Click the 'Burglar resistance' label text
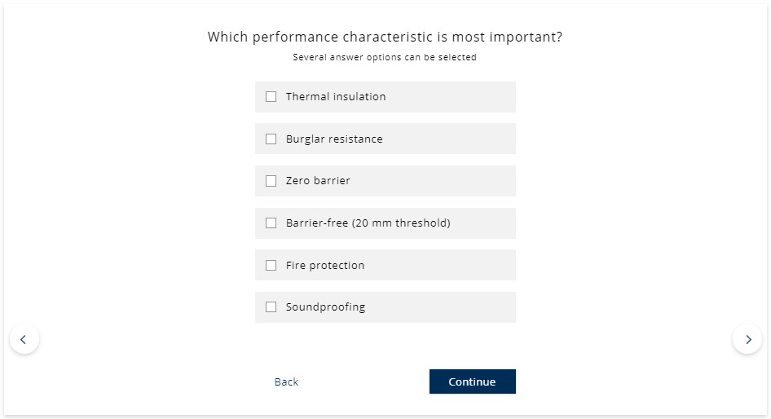 click(334, 139)
